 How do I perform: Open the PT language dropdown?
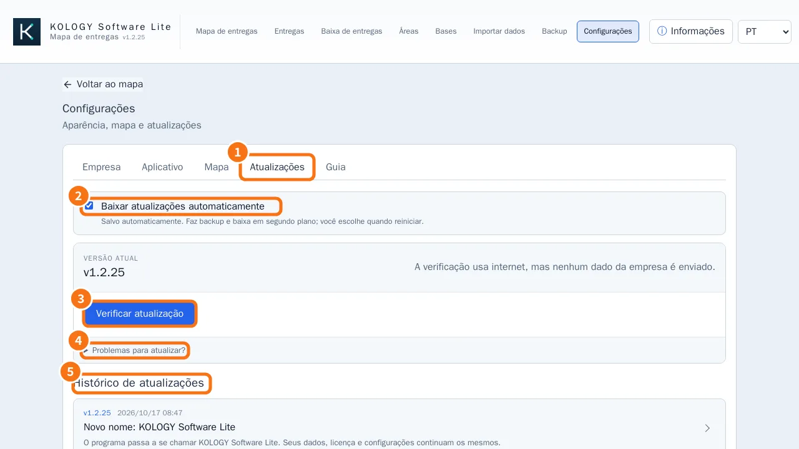765,31
